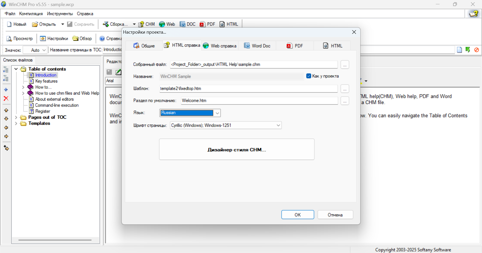This screenshot has width=482, height=253.
Task: Open the Открыть recent files arrow
Action: 63,24
